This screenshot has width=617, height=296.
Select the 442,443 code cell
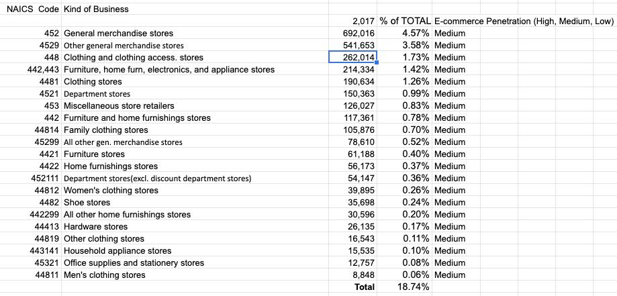click(x=31, y=70)
